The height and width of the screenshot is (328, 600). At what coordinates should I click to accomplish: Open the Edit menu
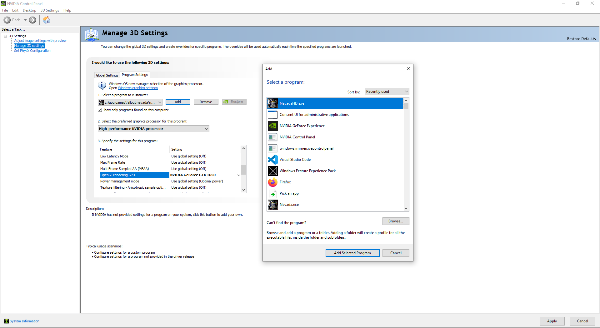click(x=15, y=10)
